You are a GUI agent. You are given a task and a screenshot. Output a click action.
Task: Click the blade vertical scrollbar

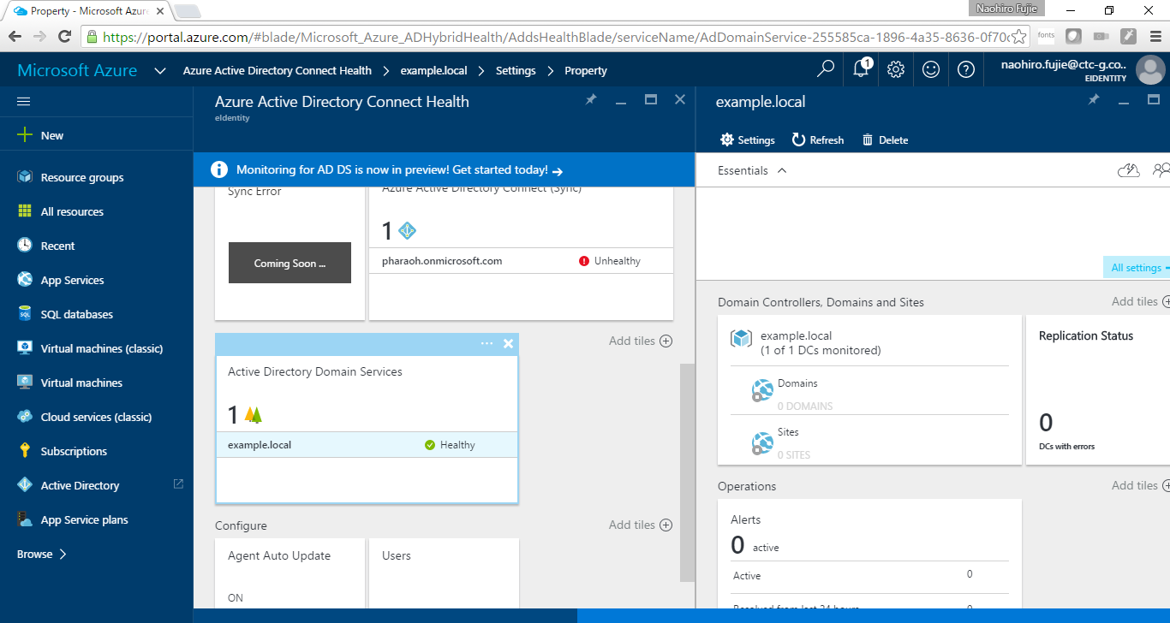coord(687,472)
